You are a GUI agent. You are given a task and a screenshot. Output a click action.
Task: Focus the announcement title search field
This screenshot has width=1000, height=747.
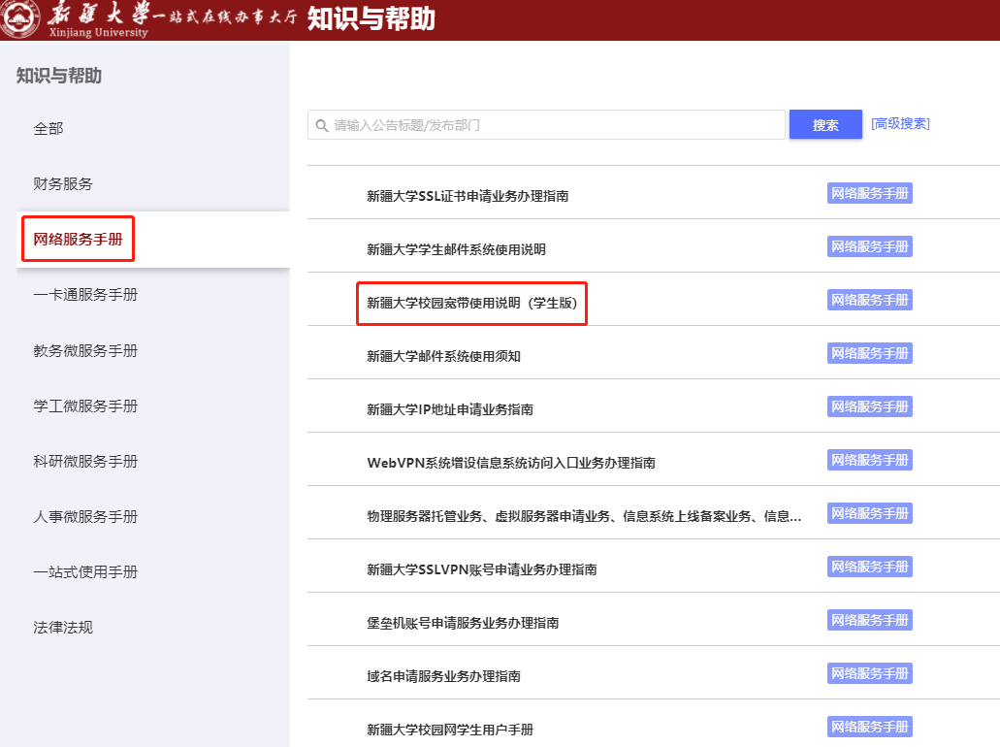coord(546,125)
